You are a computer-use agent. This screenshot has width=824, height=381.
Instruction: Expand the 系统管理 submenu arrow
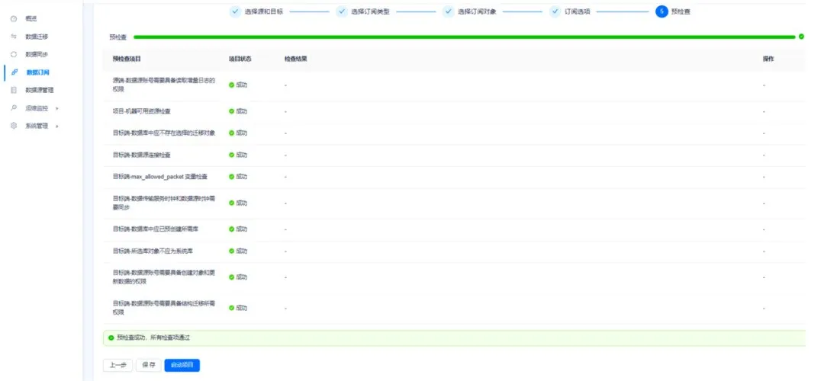[57, 126]
